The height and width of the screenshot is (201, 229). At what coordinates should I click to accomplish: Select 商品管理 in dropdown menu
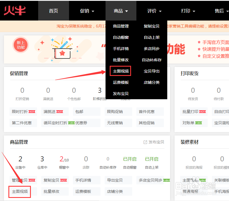tap(121, 26)
